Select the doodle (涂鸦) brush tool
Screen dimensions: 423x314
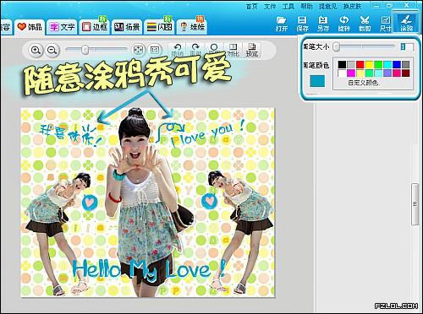(x=406, y=23)
